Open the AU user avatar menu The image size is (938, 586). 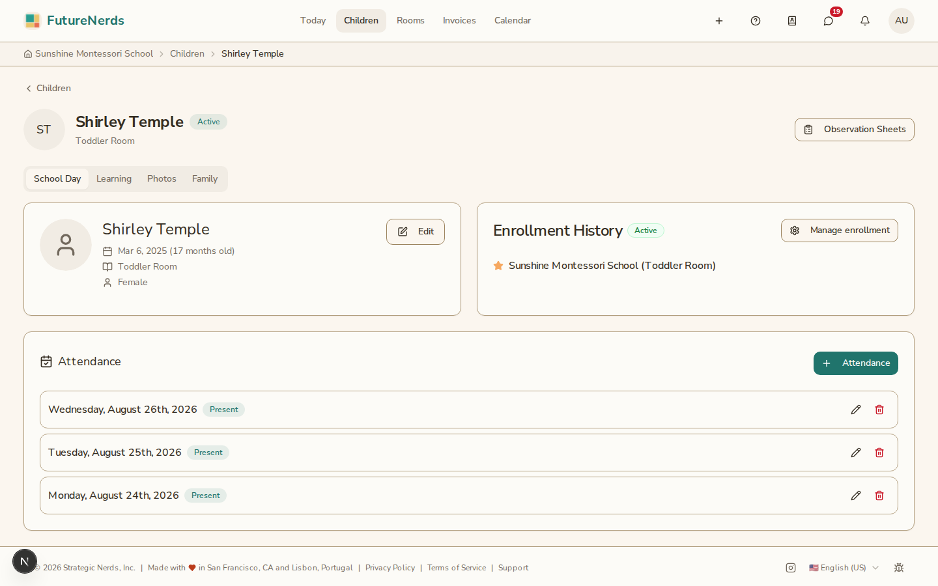[x=902, y=21]
